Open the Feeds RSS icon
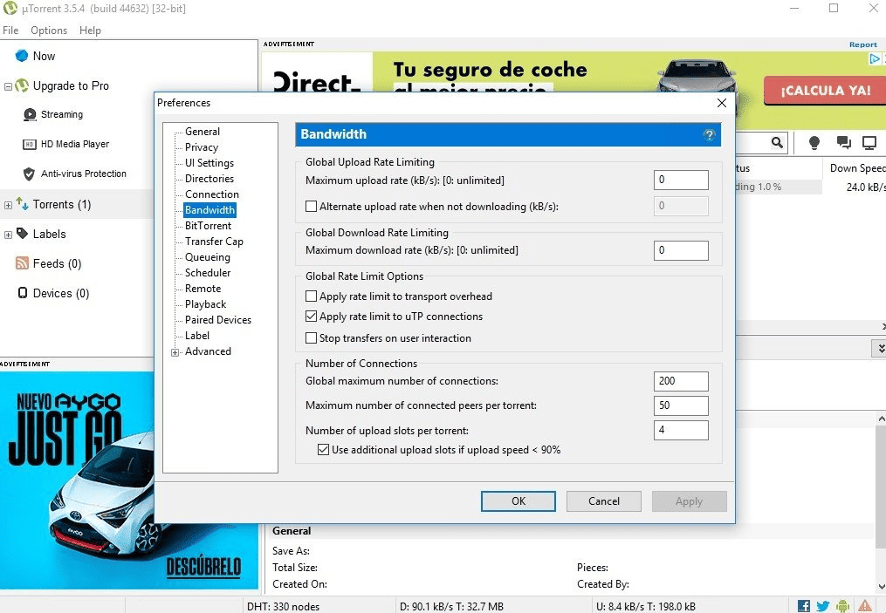886x613 pixels. pyautogui.click(x=22, y=263)
